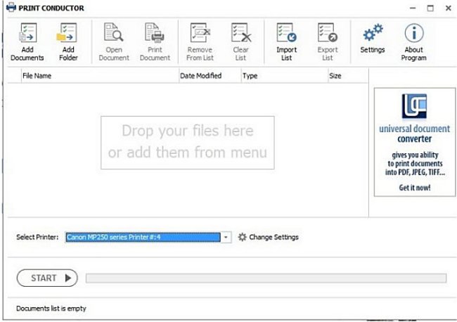Click the Print Conductor app icon in the title bar

[11, 7]
